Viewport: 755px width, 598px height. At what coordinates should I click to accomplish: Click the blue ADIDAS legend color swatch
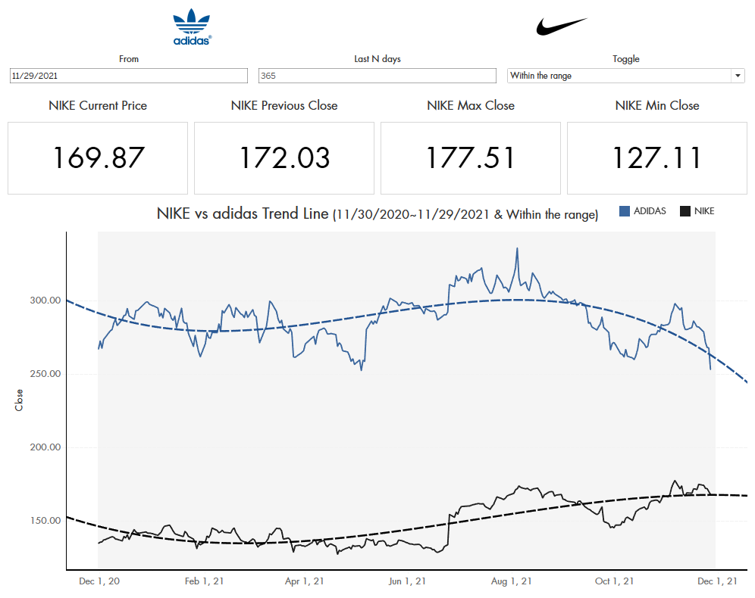tap(625, 211)
